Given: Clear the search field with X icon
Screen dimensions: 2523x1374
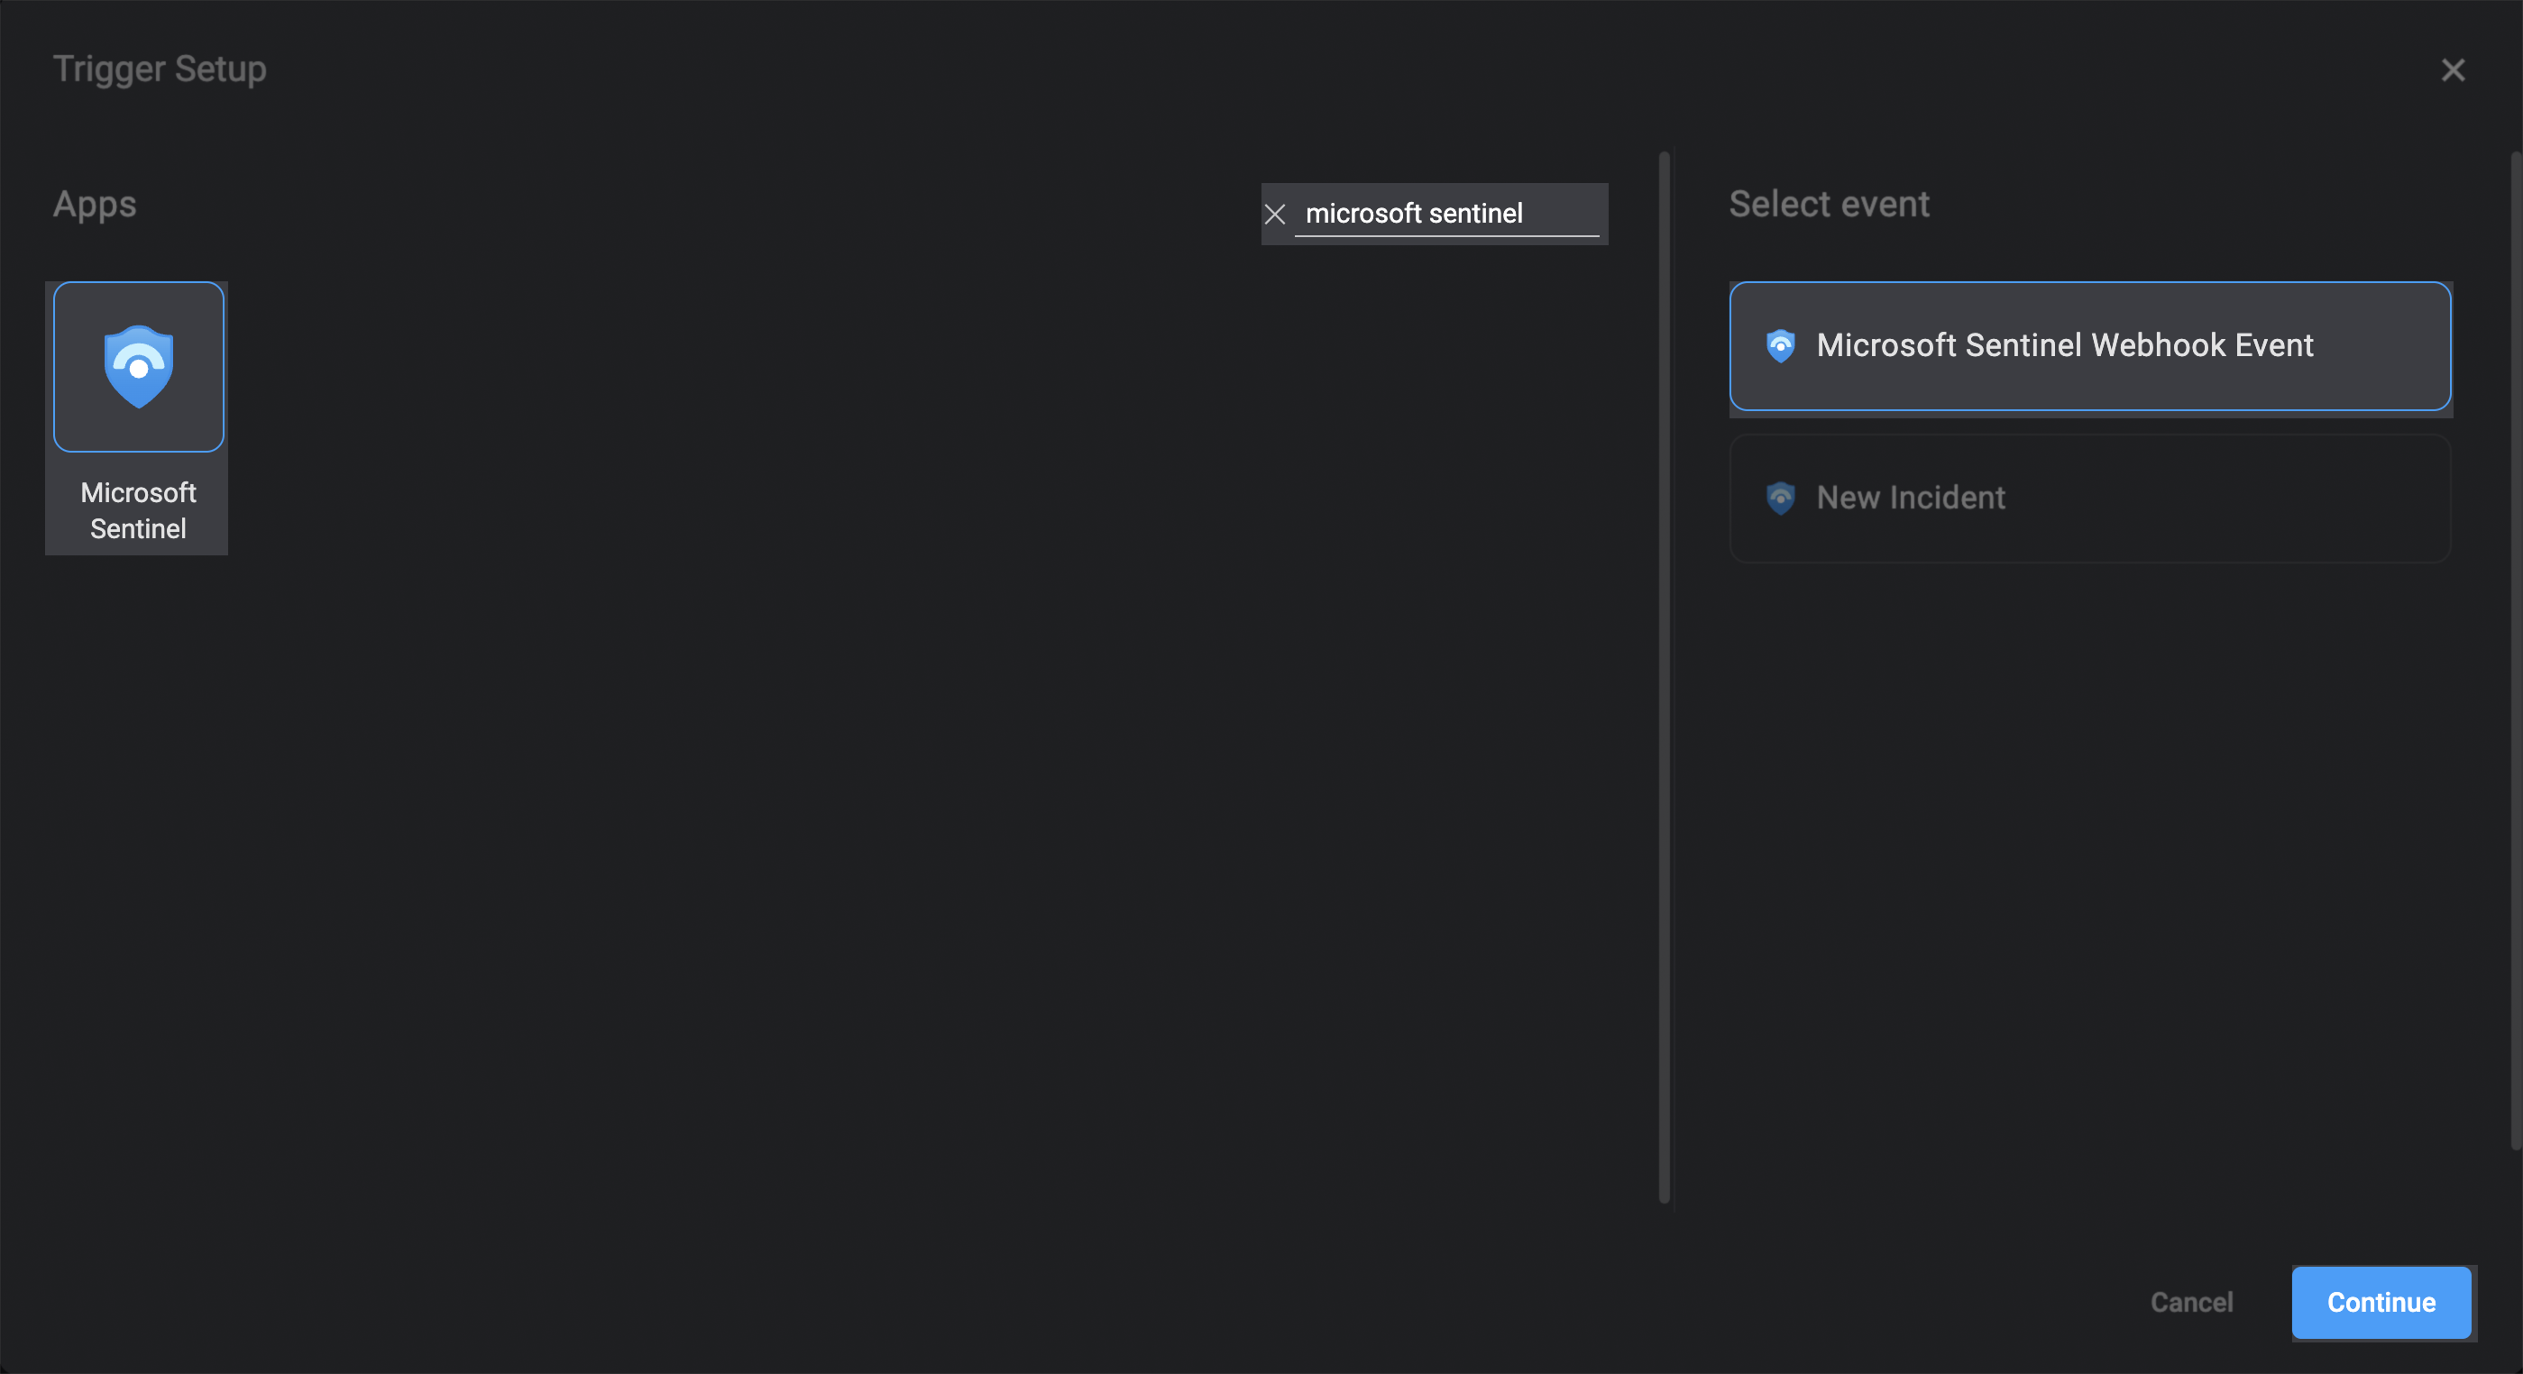Looking at the screenshot, I should tap(1274, 214).
